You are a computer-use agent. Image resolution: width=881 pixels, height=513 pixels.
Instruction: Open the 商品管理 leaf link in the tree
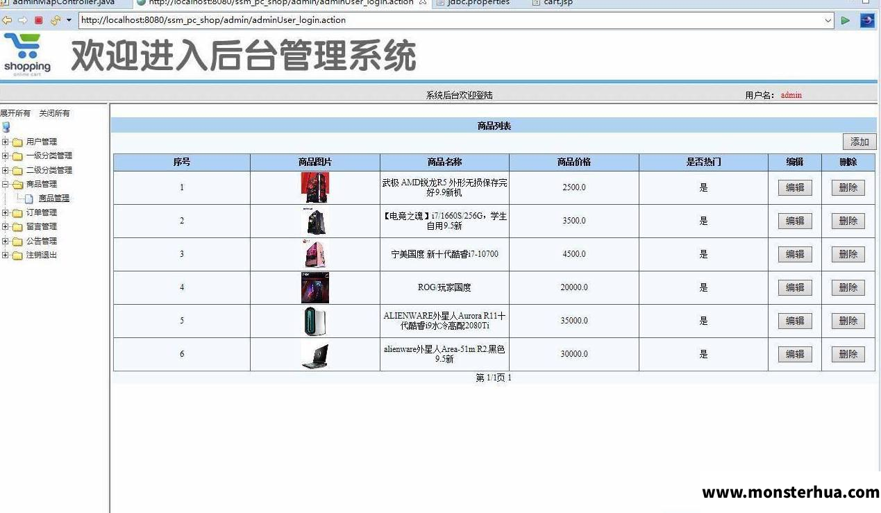(x=54, y=199)
